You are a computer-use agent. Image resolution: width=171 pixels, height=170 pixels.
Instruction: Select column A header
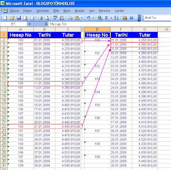[21, 29]
